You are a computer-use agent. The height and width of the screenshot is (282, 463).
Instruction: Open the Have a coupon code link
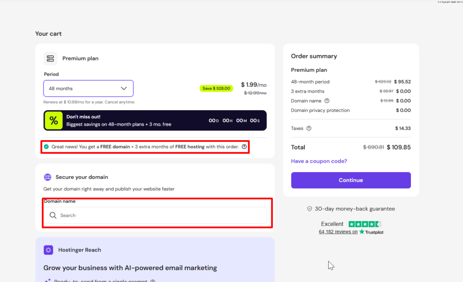coord(319,161)
